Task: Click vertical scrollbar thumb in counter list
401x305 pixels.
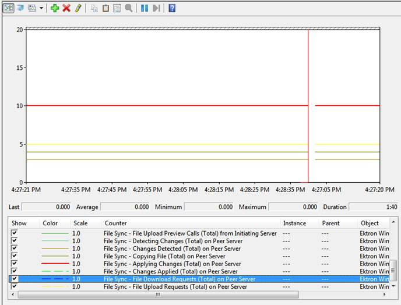Action: click(393, 270)
